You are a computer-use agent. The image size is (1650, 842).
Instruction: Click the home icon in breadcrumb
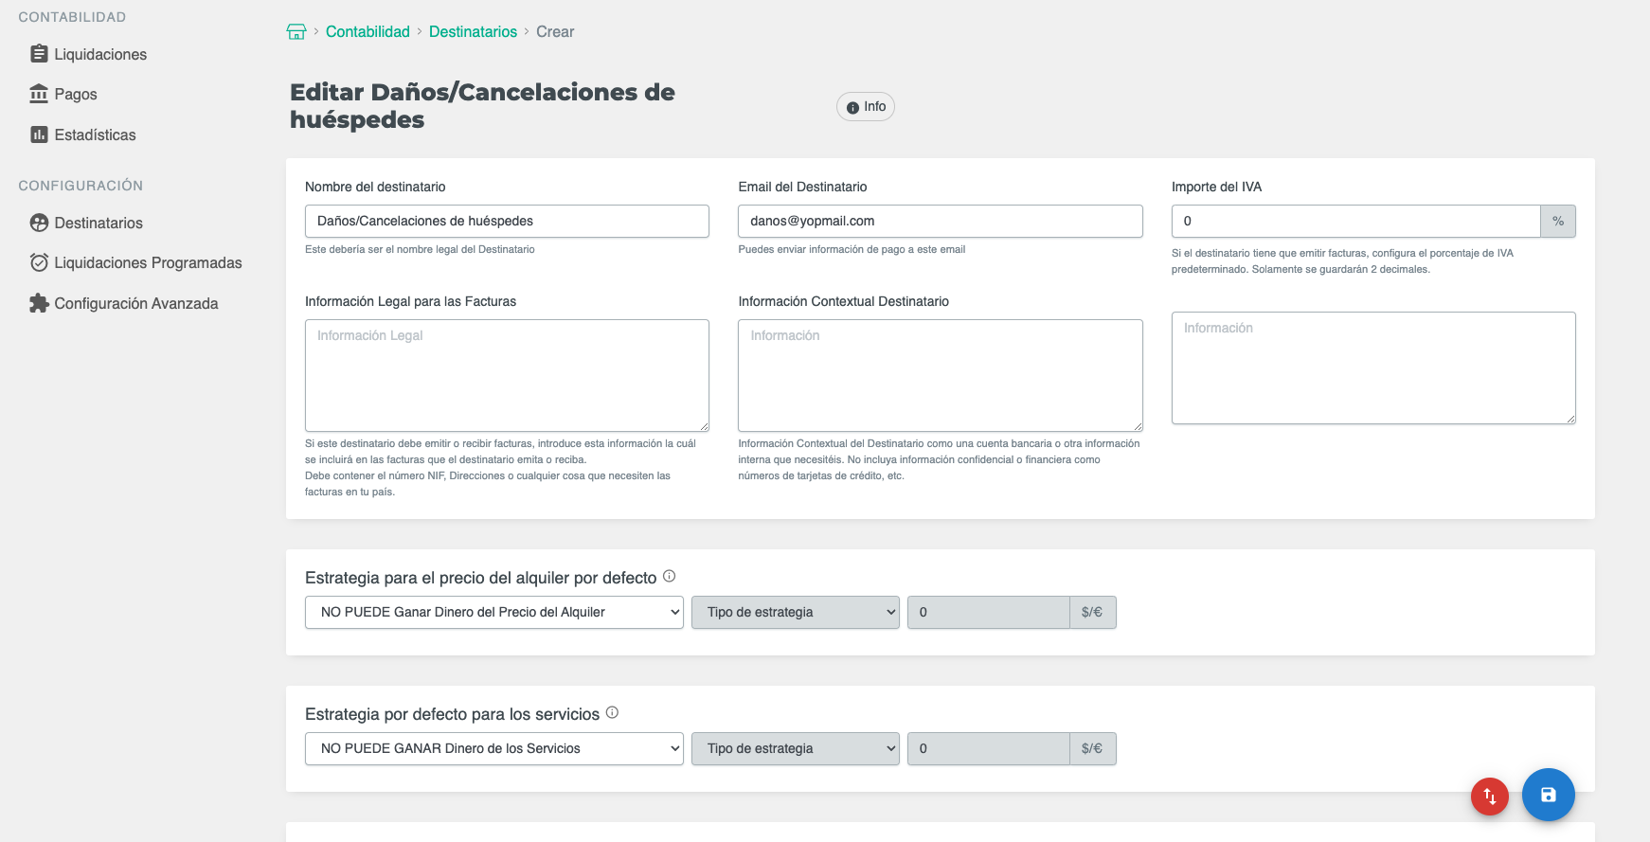(296, 32)
